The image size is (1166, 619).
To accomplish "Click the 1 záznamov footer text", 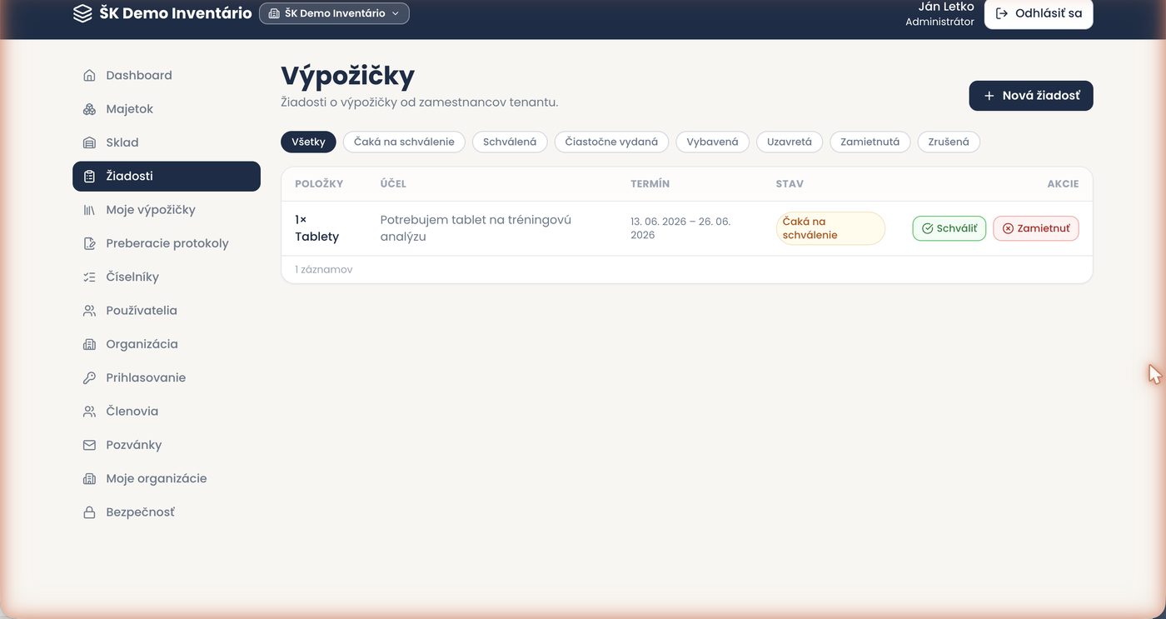I will (x=324, y=270).
